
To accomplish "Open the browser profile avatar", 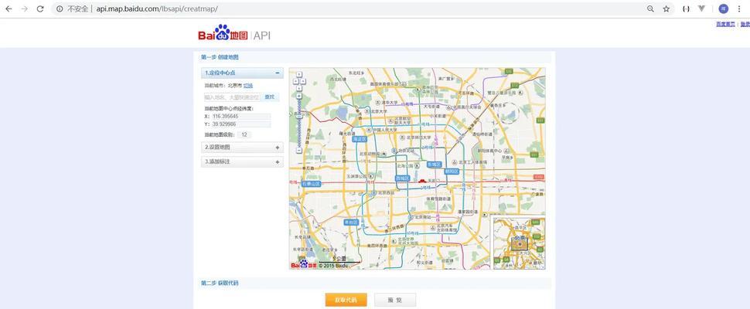I will [x=723, y=8].
